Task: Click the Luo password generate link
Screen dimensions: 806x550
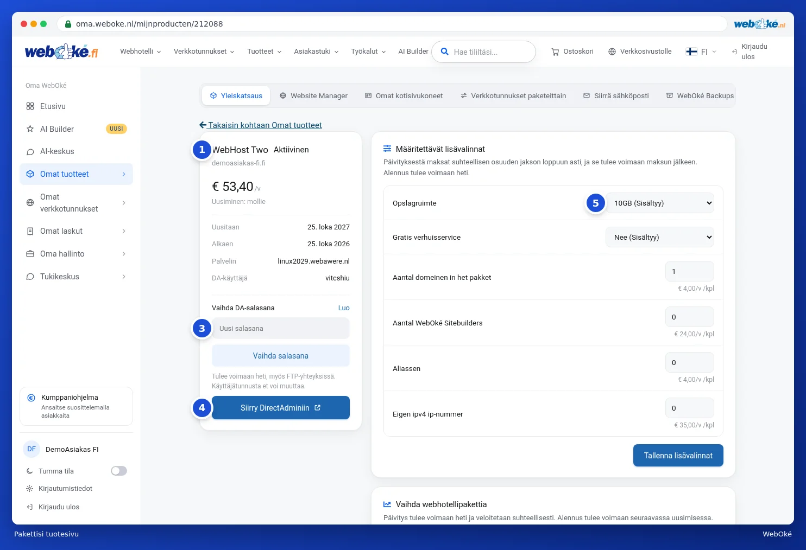Action: (x=344, y=308)
